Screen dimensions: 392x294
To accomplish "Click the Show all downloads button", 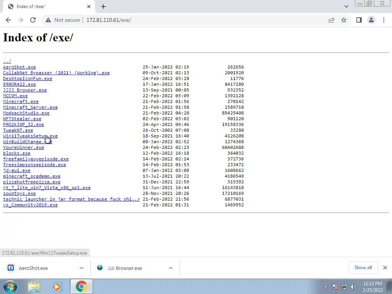I will (x=363, y=268).
